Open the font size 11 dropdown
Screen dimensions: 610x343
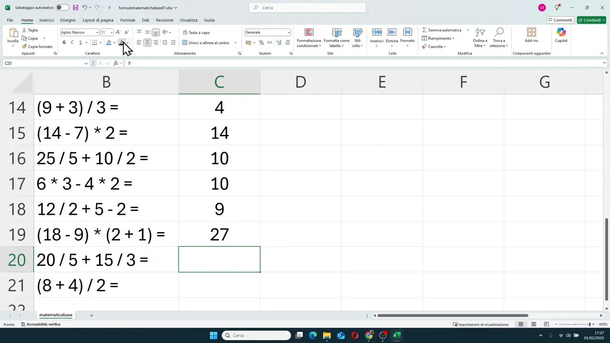112,32
